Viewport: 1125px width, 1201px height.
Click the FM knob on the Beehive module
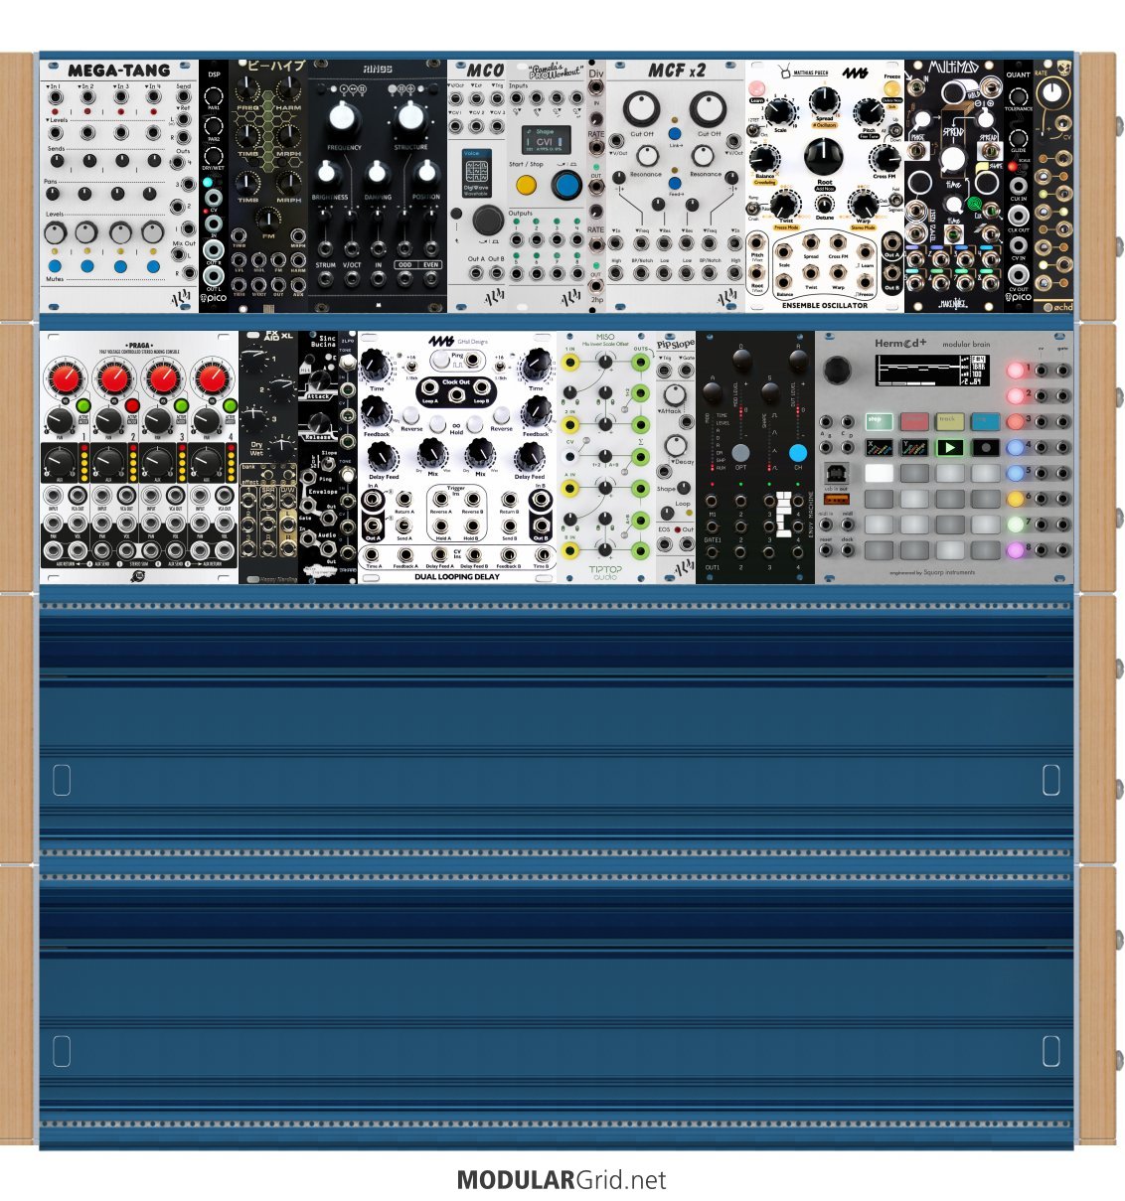(268, 219)
